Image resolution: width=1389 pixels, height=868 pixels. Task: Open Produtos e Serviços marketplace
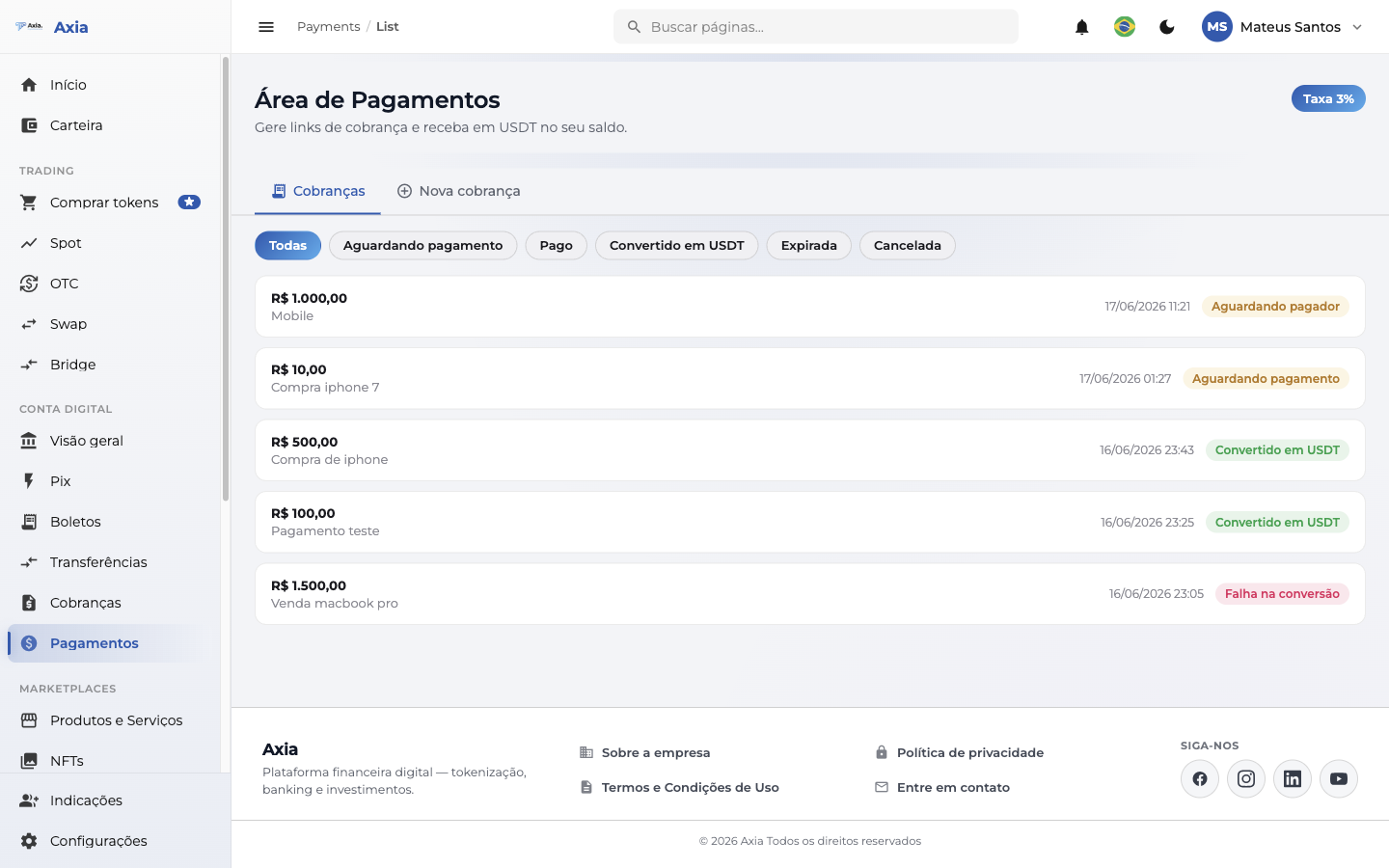[110, 720]
